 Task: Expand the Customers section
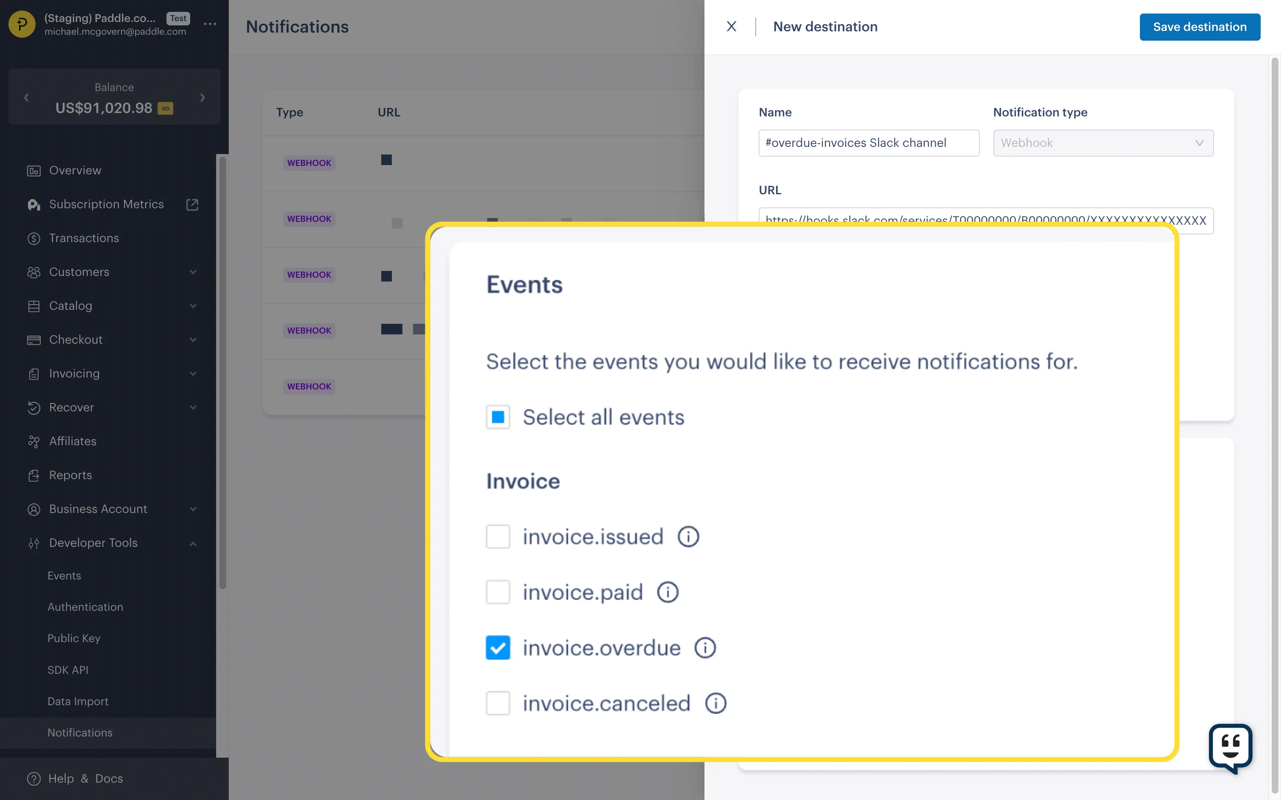tap(193, 272)
